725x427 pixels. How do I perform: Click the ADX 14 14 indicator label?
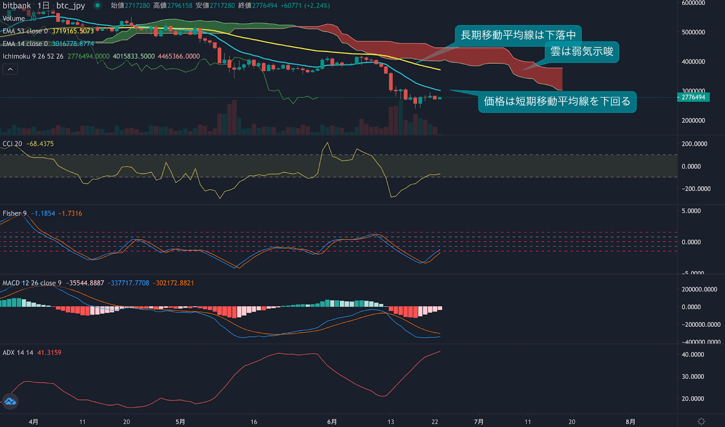[18, 353]
